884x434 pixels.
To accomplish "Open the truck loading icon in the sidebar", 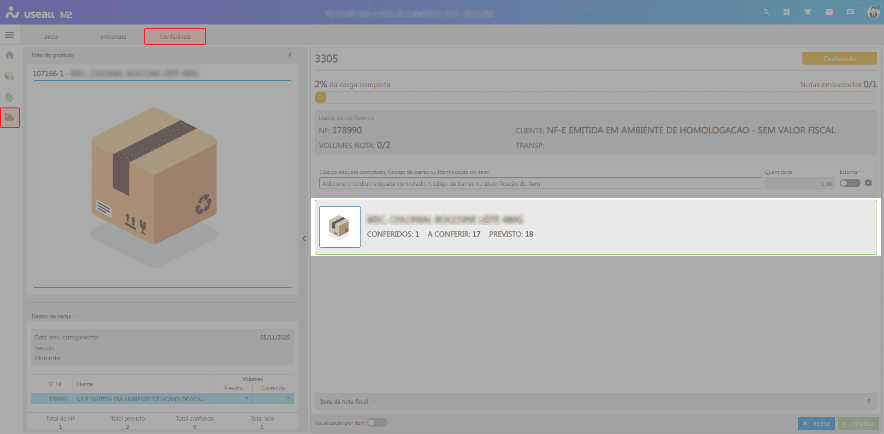I will [10, 118].
